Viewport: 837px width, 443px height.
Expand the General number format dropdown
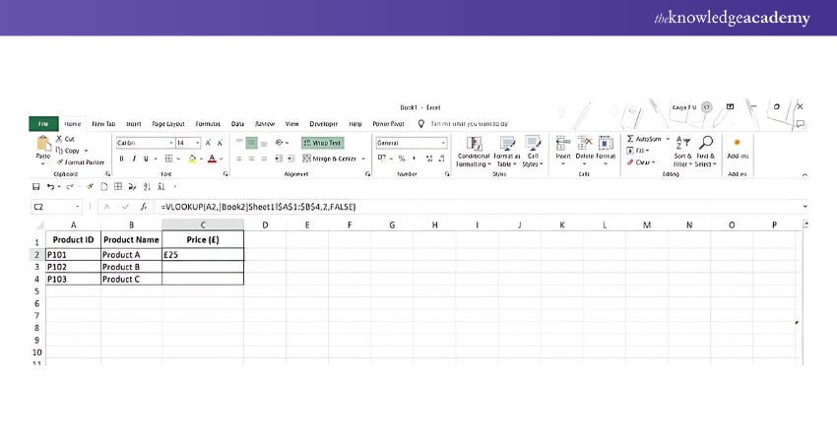443,143
